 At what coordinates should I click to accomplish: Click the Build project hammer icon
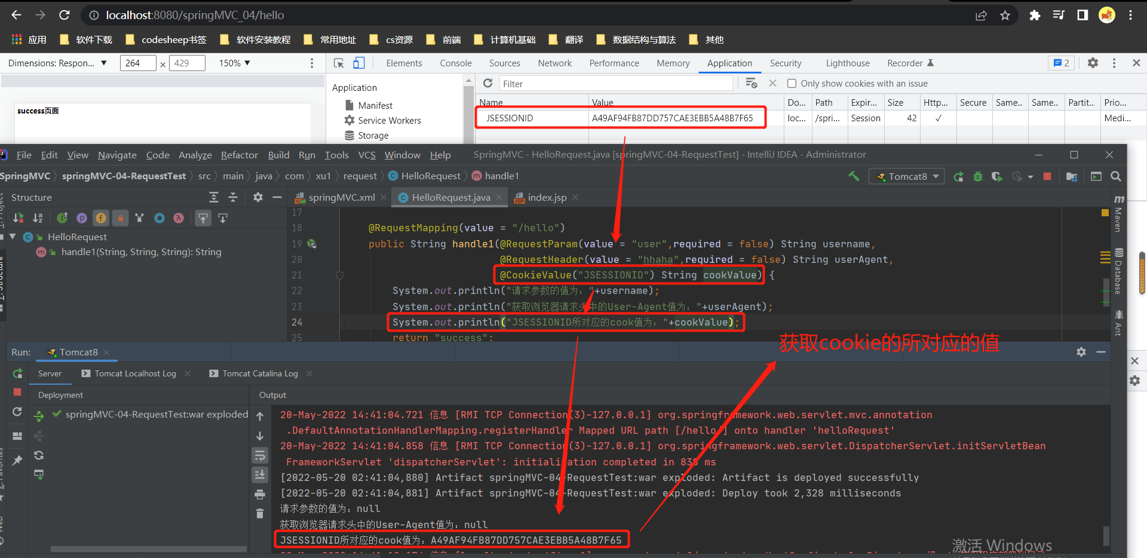pos(854,176)
